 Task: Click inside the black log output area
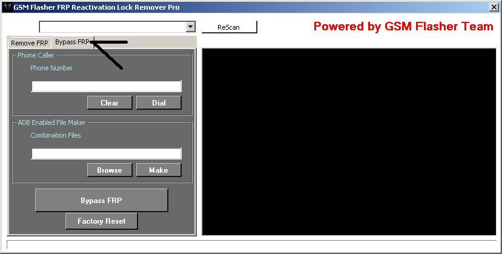click(349, 142)
